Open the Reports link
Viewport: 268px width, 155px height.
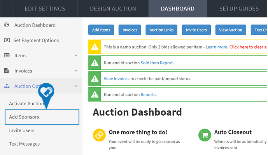coord(148,95)
